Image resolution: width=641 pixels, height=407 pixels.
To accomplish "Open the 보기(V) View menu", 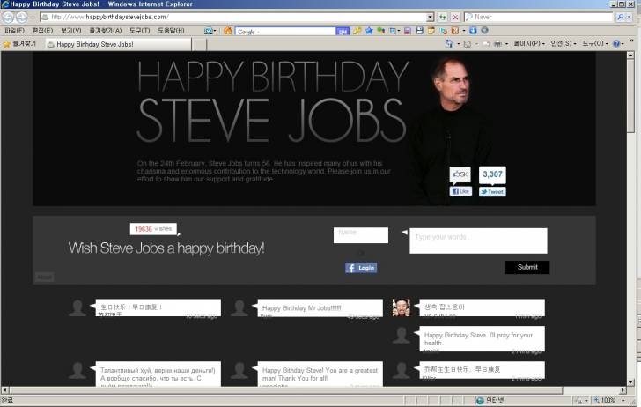I will (x=70, y=31).
